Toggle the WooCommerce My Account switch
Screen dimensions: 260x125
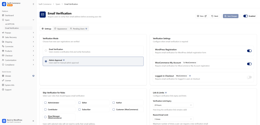249,64
